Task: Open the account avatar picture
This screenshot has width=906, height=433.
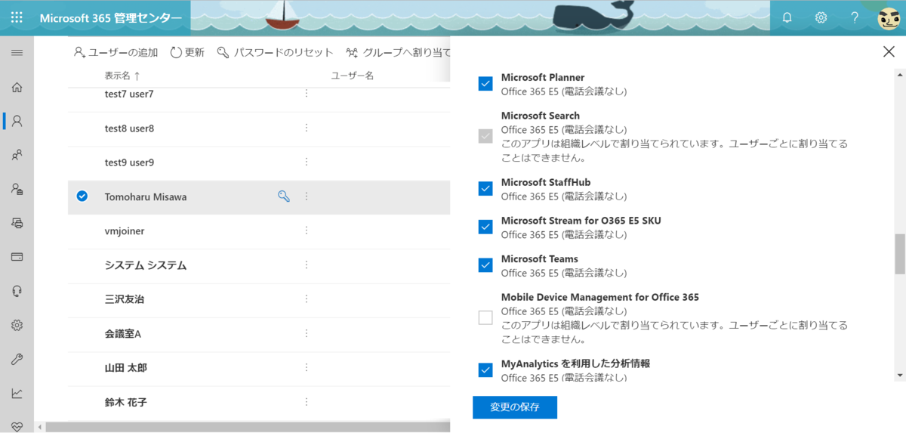Action: [x=889, y=18]
